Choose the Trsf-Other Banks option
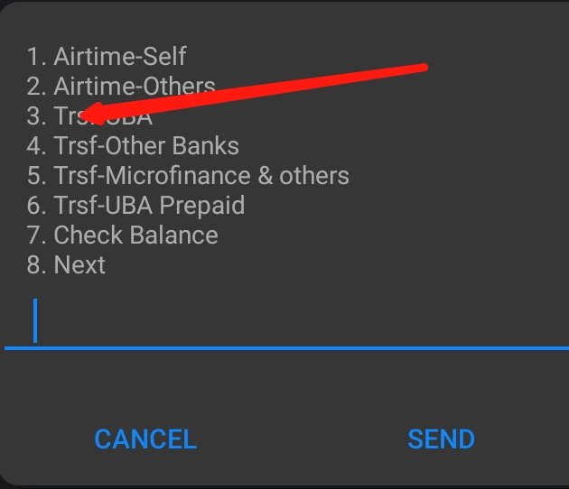 pyautogui.click(x=133, y=146)
